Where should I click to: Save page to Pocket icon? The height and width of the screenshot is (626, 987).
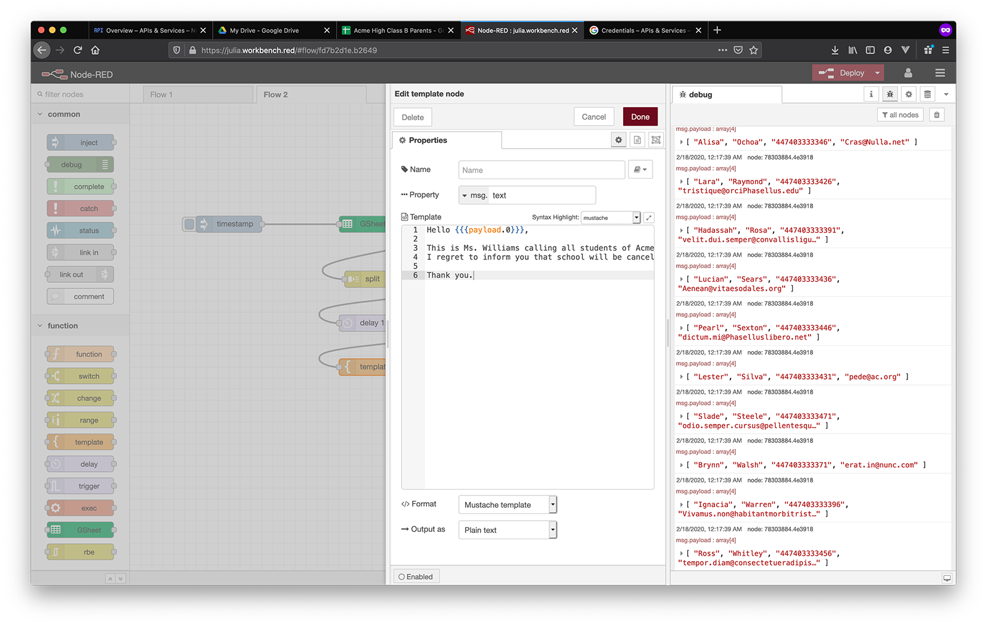click(x=738, y=50)
